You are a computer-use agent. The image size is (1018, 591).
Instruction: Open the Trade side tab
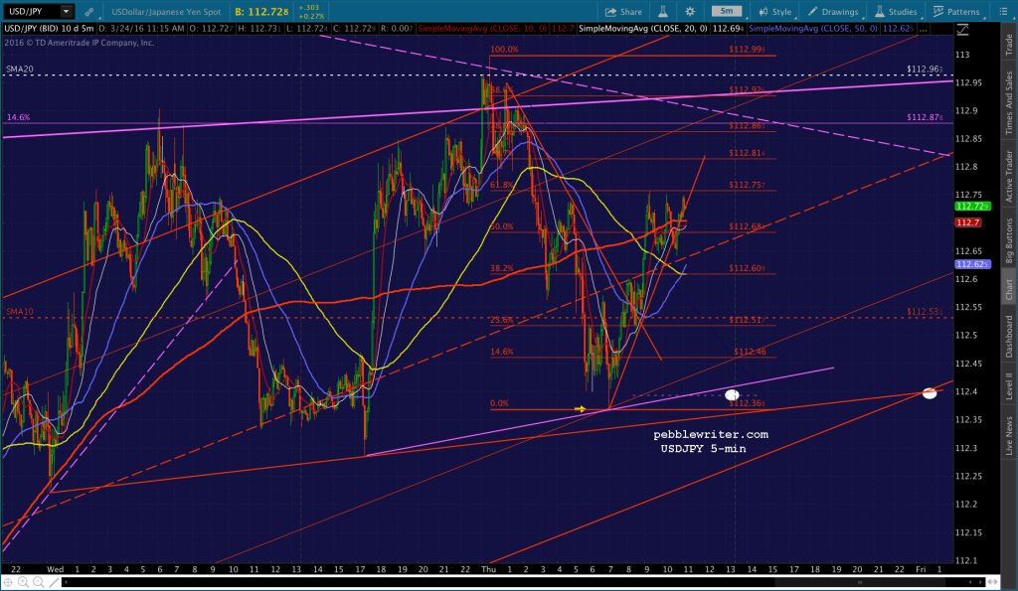coord(1009,44)
